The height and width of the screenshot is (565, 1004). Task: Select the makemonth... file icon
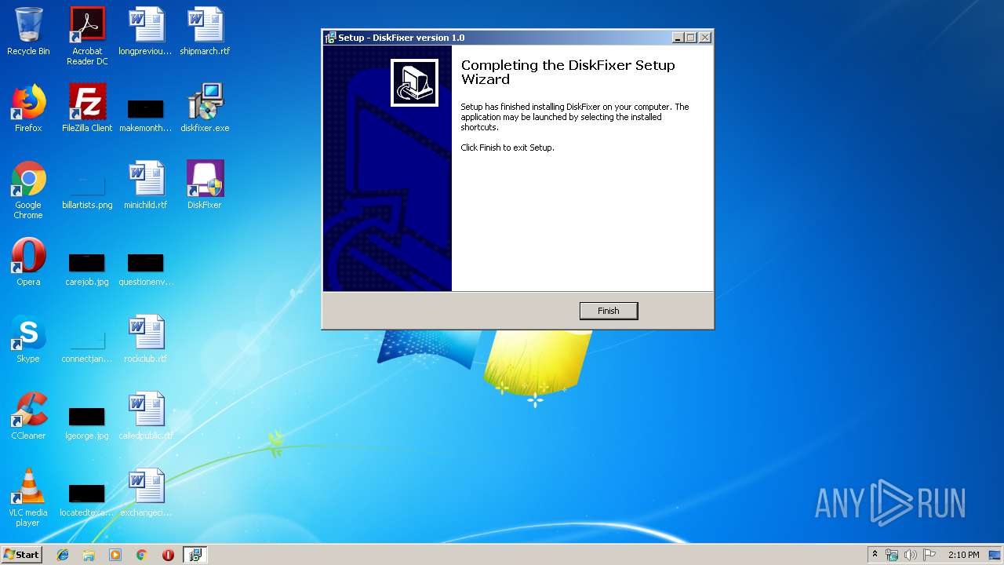[146, 115]
